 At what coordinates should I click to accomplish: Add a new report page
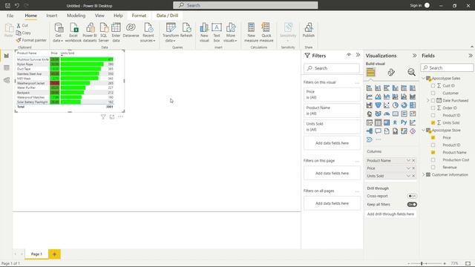coord(54,254)
